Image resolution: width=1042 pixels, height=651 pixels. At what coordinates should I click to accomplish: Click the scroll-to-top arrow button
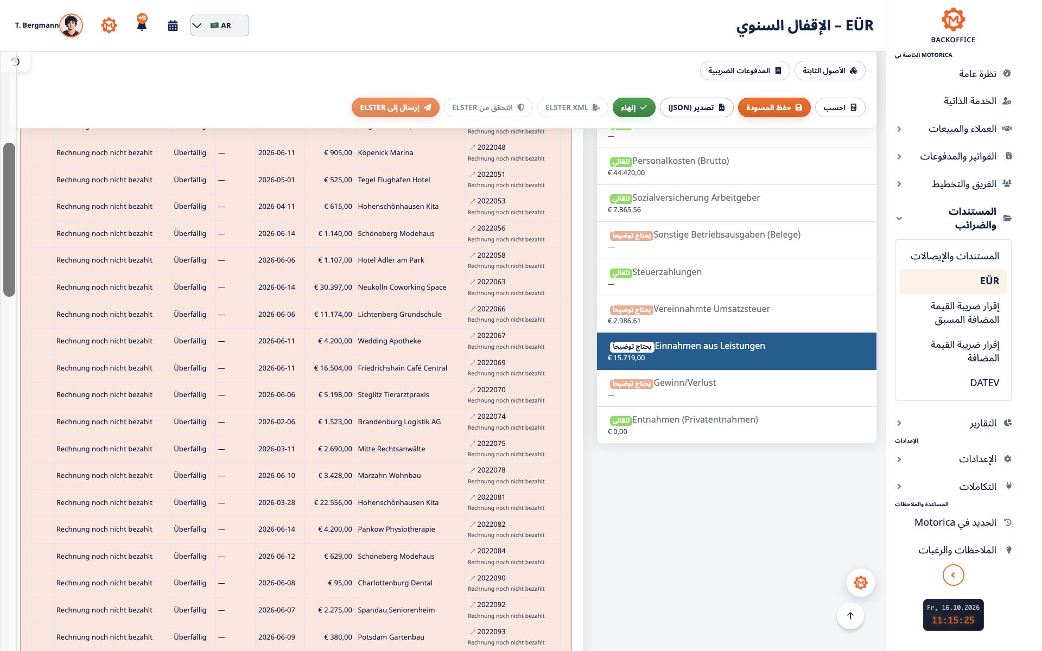(x=850, y=616)
